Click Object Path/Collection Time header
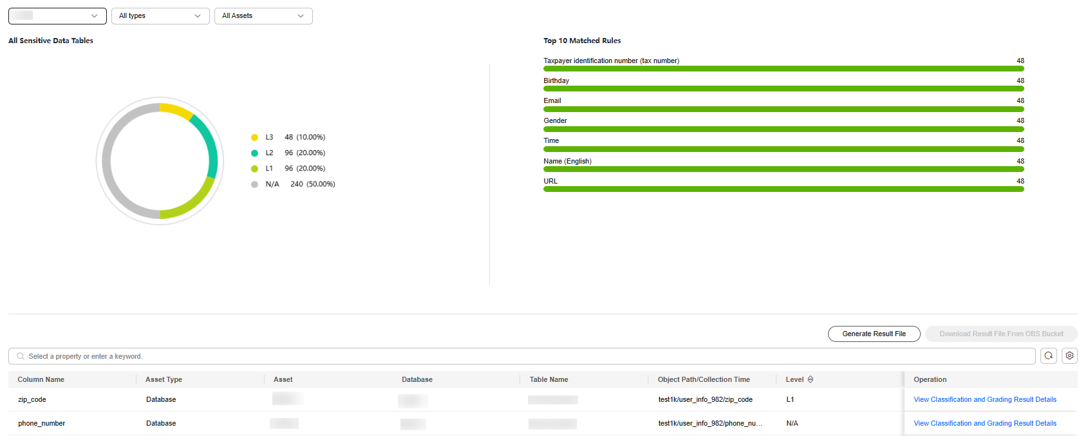 704,379
